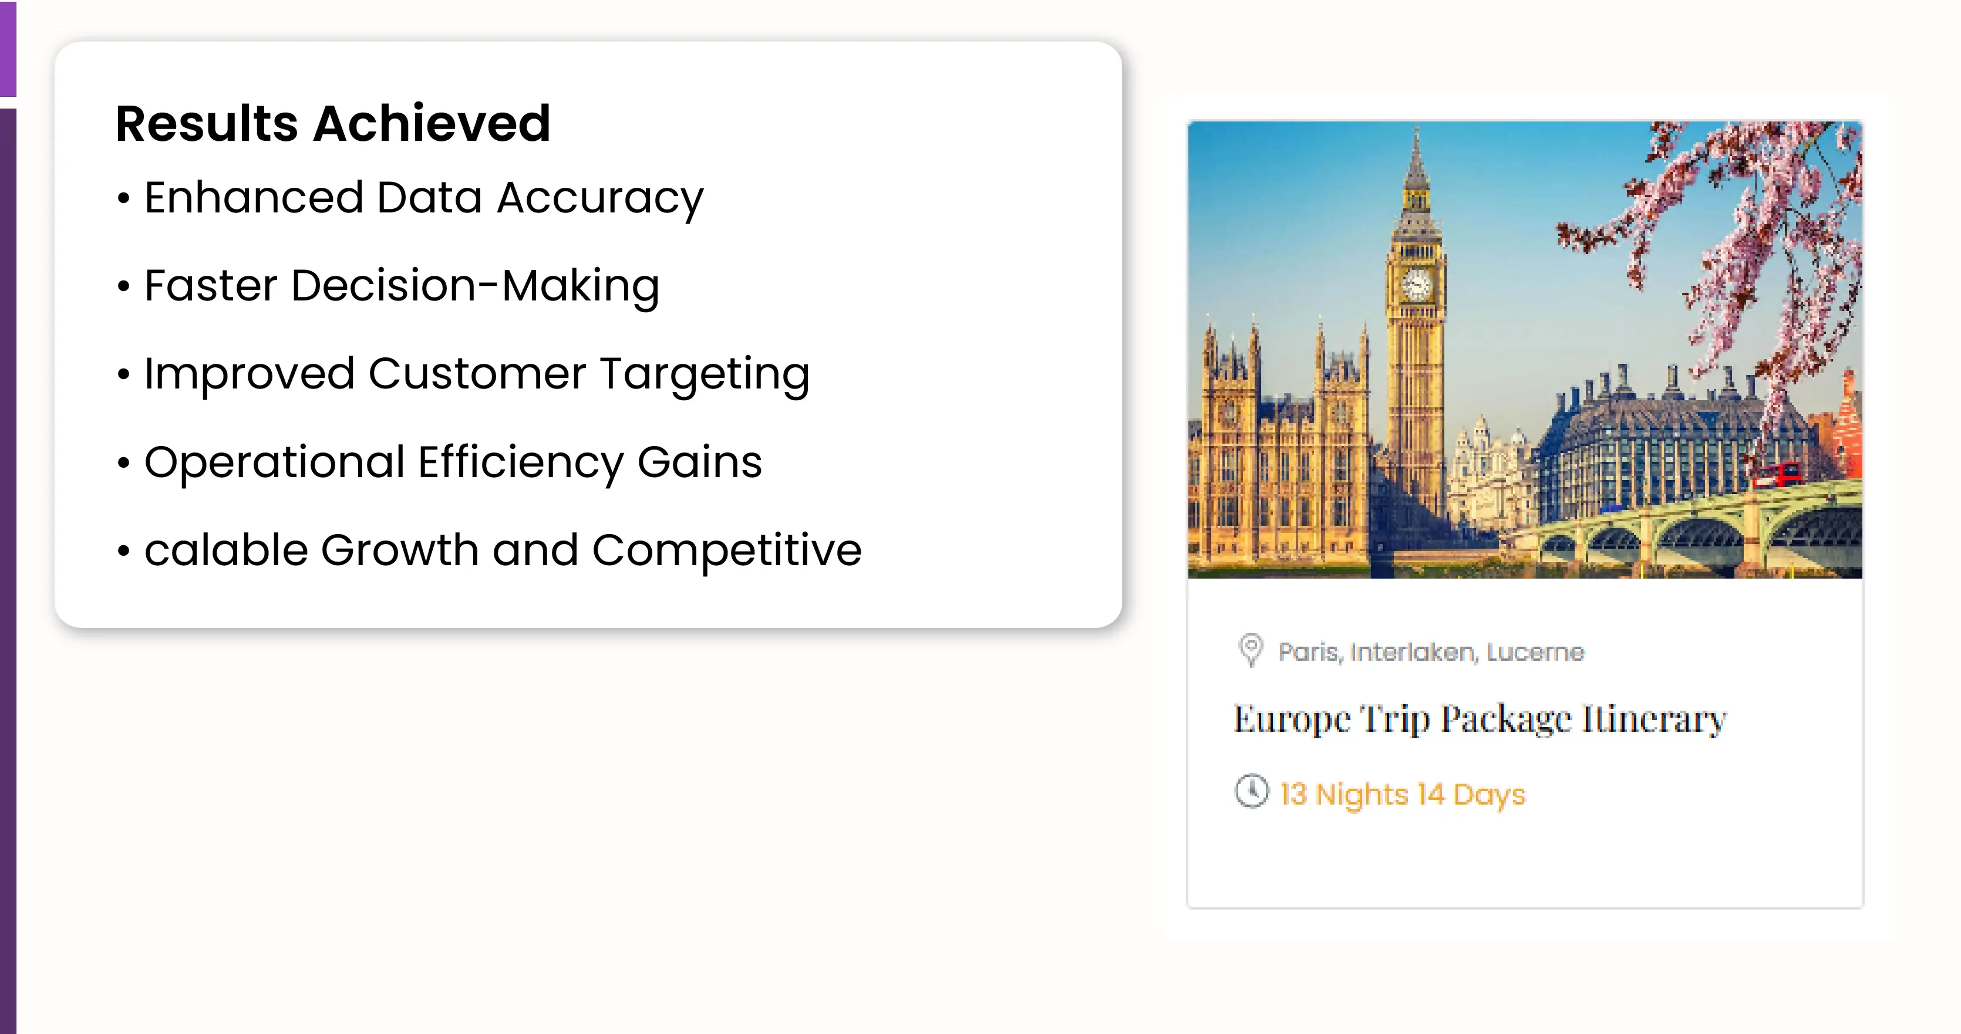This screenshot has height=1034, width=1961.
Task: Click the Operational Efficiency Gains bullet
Action: point(452,462)
